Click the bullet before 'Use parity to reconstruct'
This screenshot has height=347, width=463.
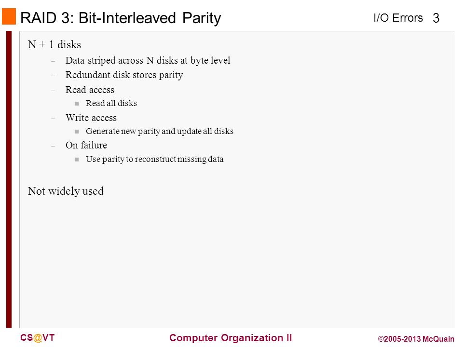tap(77, 160)
